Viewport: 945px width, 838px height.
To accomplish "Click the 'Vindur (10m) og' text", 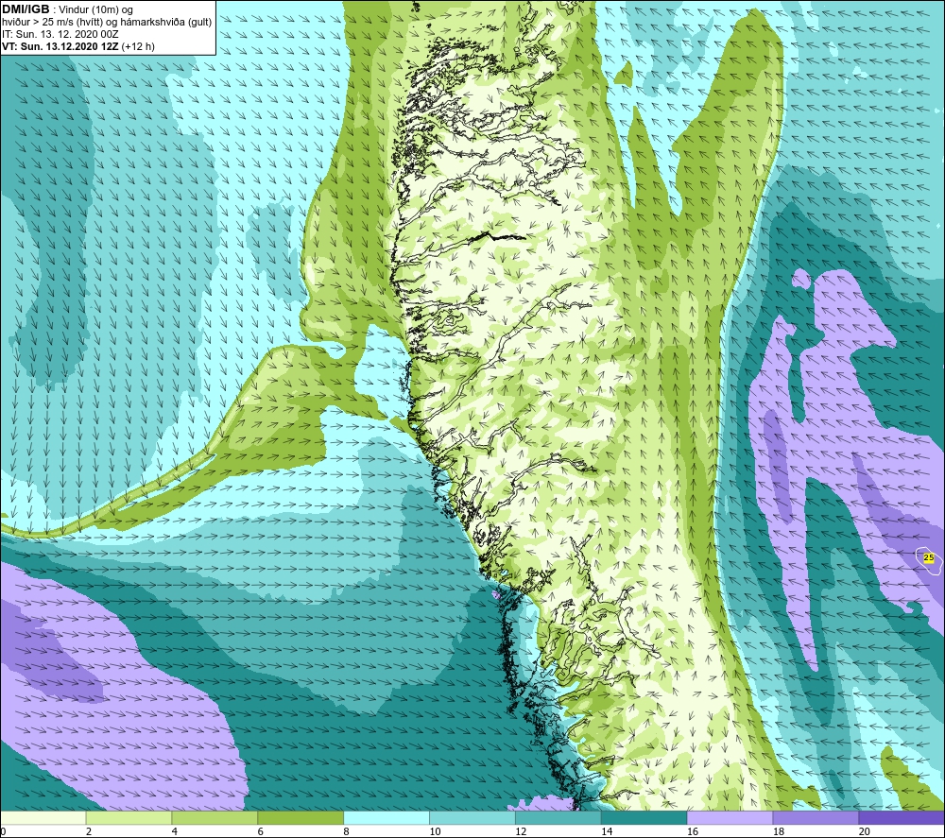I will pyautogui.click(x=95, y=10).
